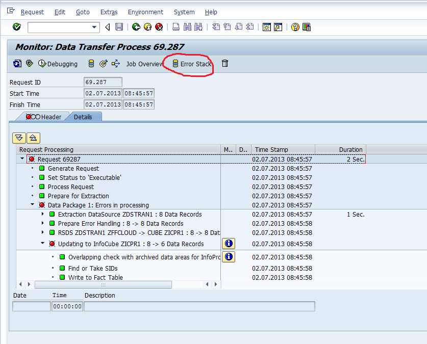Open the Environment menu
This screenshot has width=427, height=344.
(x=145, y=12)
